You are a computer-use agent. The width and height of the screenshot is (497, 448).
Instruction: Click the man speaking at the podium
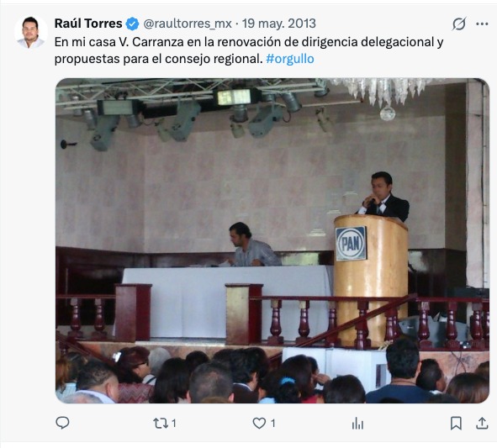[383, 197]
